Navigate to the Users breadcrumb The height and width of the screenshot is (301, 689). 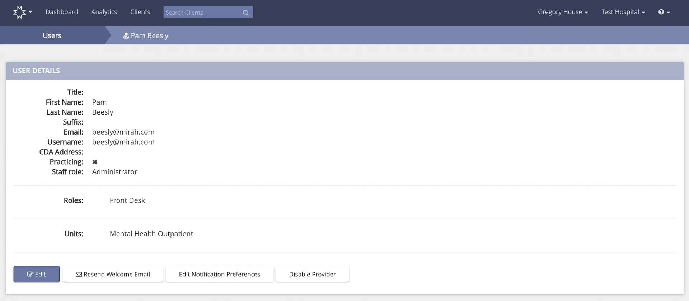[52, 35]
